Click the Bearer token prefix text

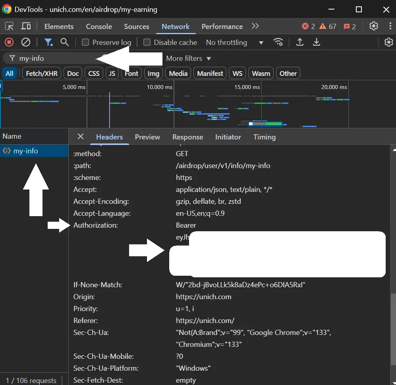click(186, 225)
